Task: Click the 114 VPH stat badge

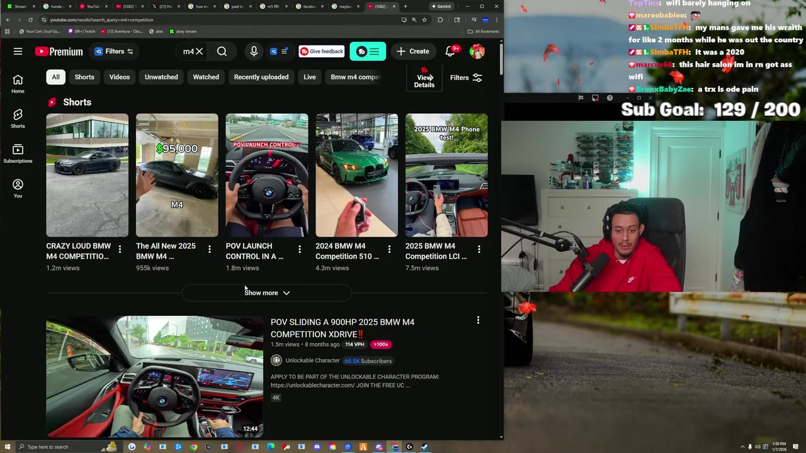Action: pos(355,345)
